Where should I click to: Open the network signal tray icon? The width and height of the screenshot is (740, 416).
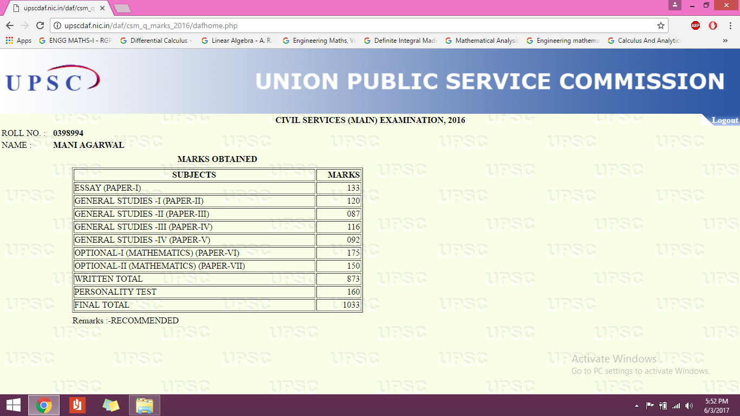(x=676, y=406)
